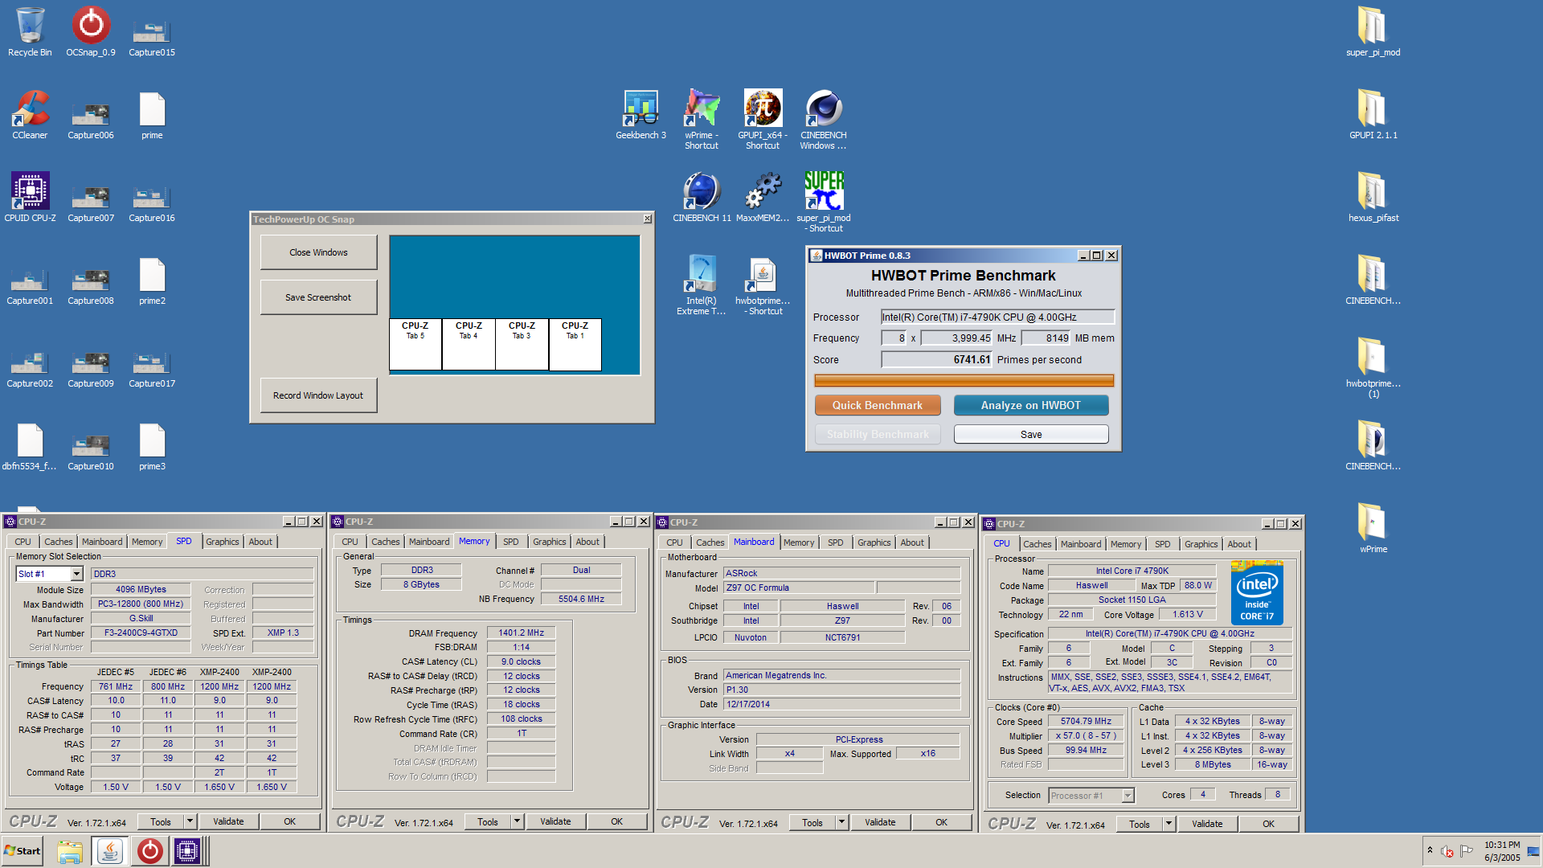Open prime2 text file icon

pyautogui.click(x=152, y=280)
